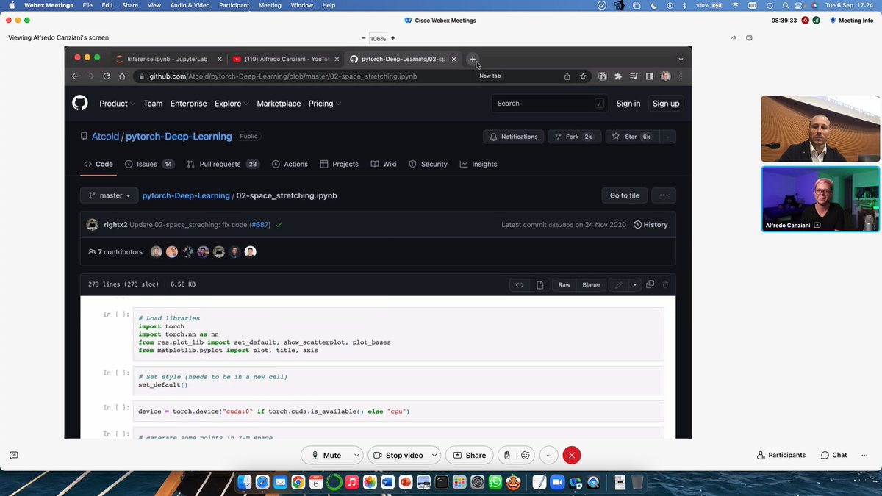Open the History link
This screenshot has height=496, width=882.
[650, 225]
